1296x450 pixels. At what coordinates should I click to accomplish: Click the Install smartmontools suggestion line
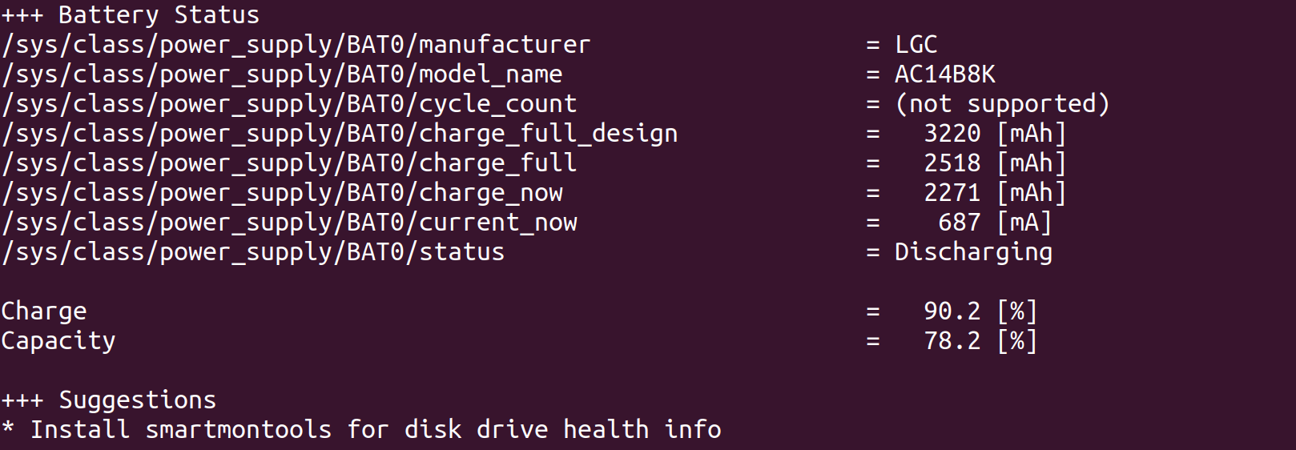pyautogui.click(x=361, y=430)
